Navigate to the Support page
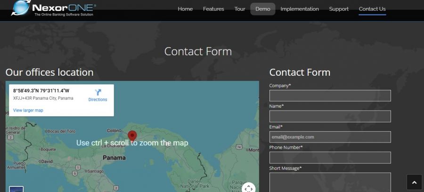The height and width of the screenshot is (192, 424). tap(339, 9)
